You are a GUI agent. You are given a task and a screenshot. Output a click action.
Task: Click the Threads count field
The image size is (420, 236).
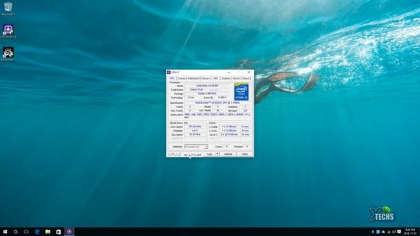247,147
